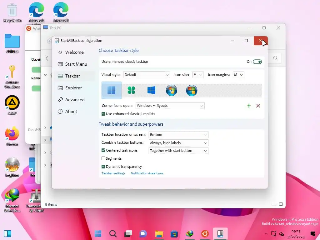Maximize the StartAllBack configuration window
The image size is (320, 240).
tap(246, 41)
